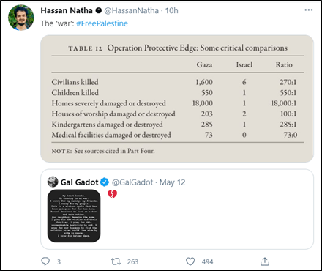Open the three-dot more options menu
322x271 pixels.
(x=309, y=10)
